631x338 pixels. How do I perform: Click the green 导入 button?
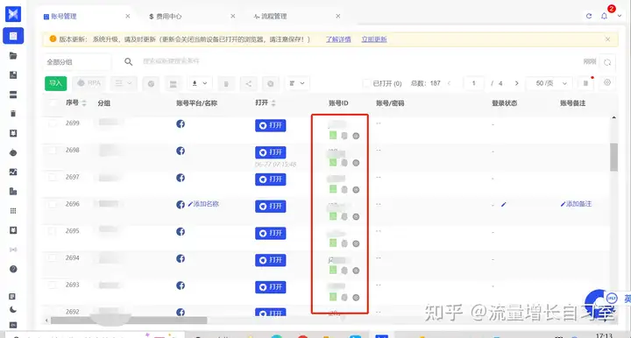pos(55,83)
